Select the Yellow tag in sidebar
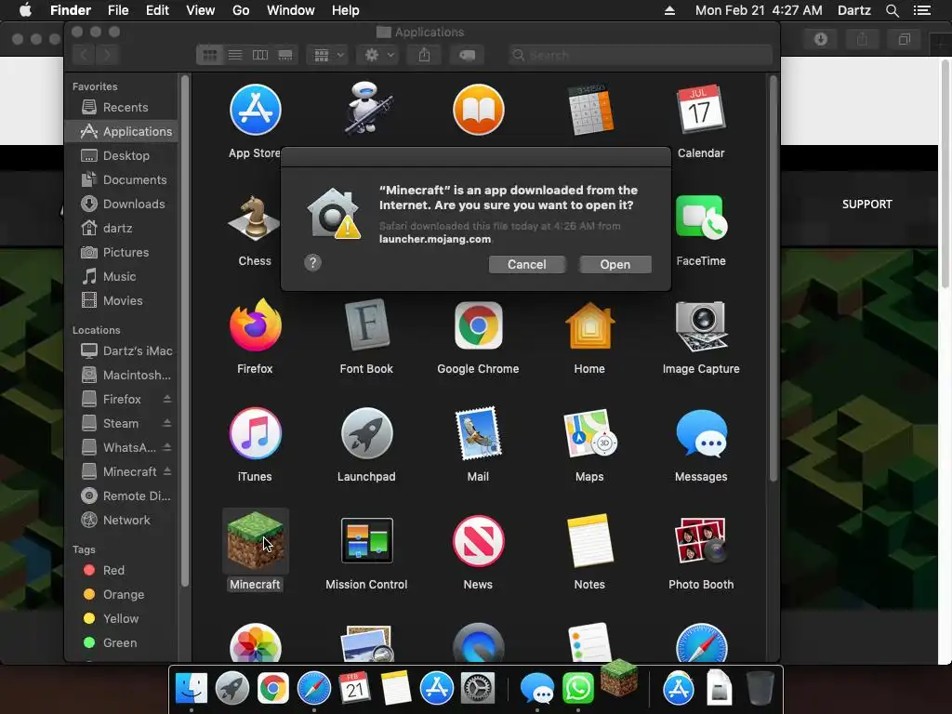 [x=122, y=618]
